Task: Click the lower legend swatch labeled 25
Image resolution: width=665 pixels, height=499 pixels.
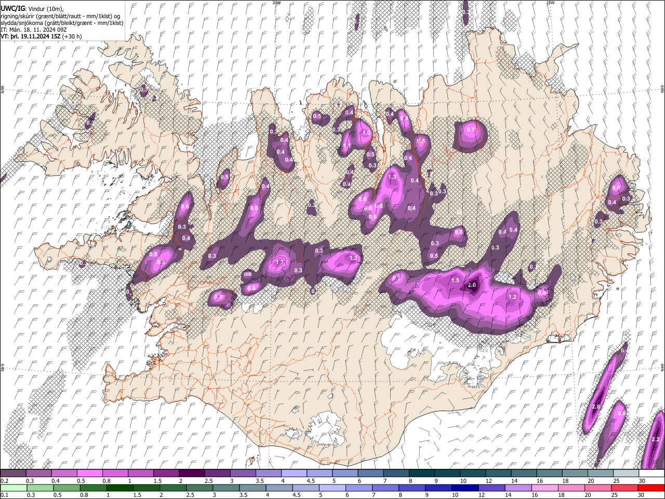Action: (x=624, y=488)
